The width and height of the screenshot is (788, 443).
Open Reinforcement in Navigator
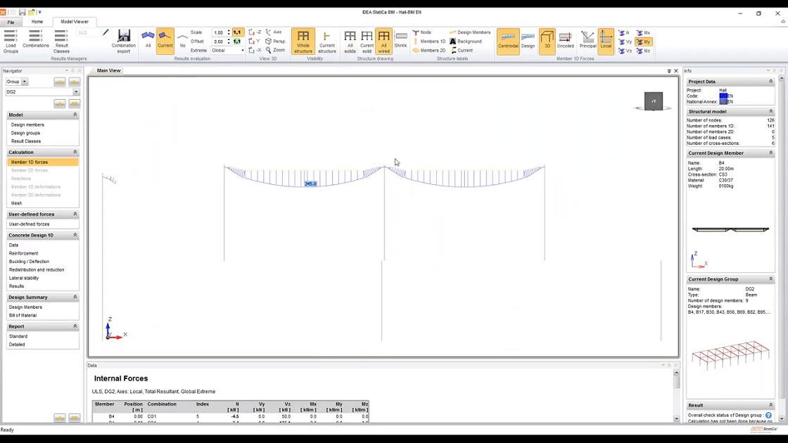pyautogui.click(x=24, y=253)
